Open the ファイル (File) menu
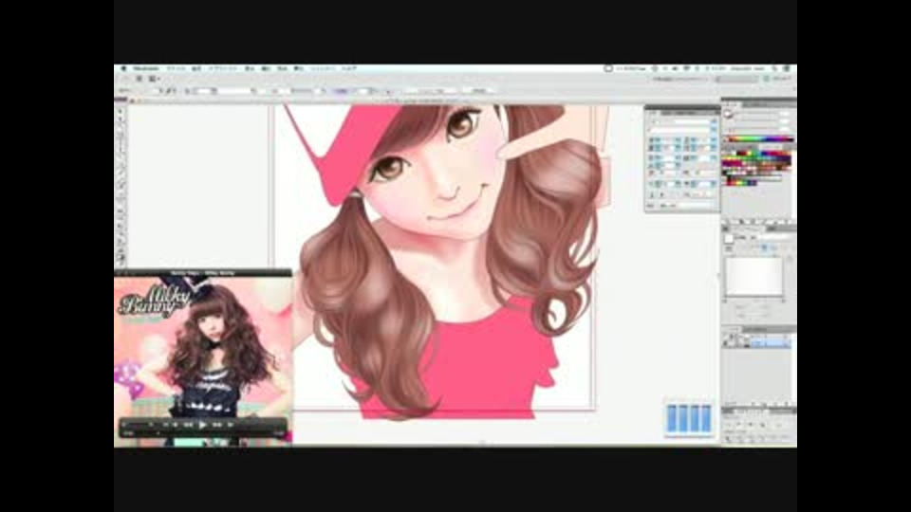This screenshot has height=512, width=911. click(177, 68)
